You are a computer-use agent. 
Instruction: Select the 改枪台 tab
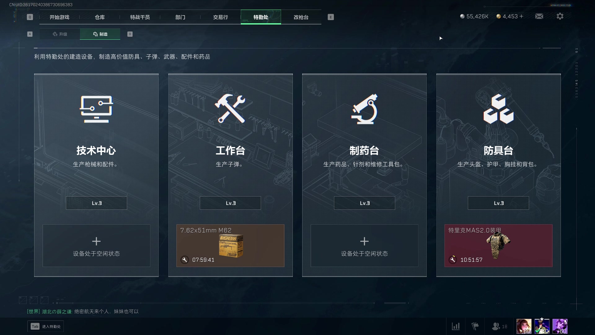(301, 17)
